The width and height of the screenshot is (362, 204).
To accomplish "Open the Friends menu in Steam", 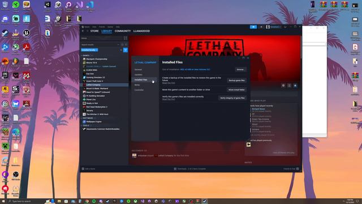I will click(x=102, y=27).
